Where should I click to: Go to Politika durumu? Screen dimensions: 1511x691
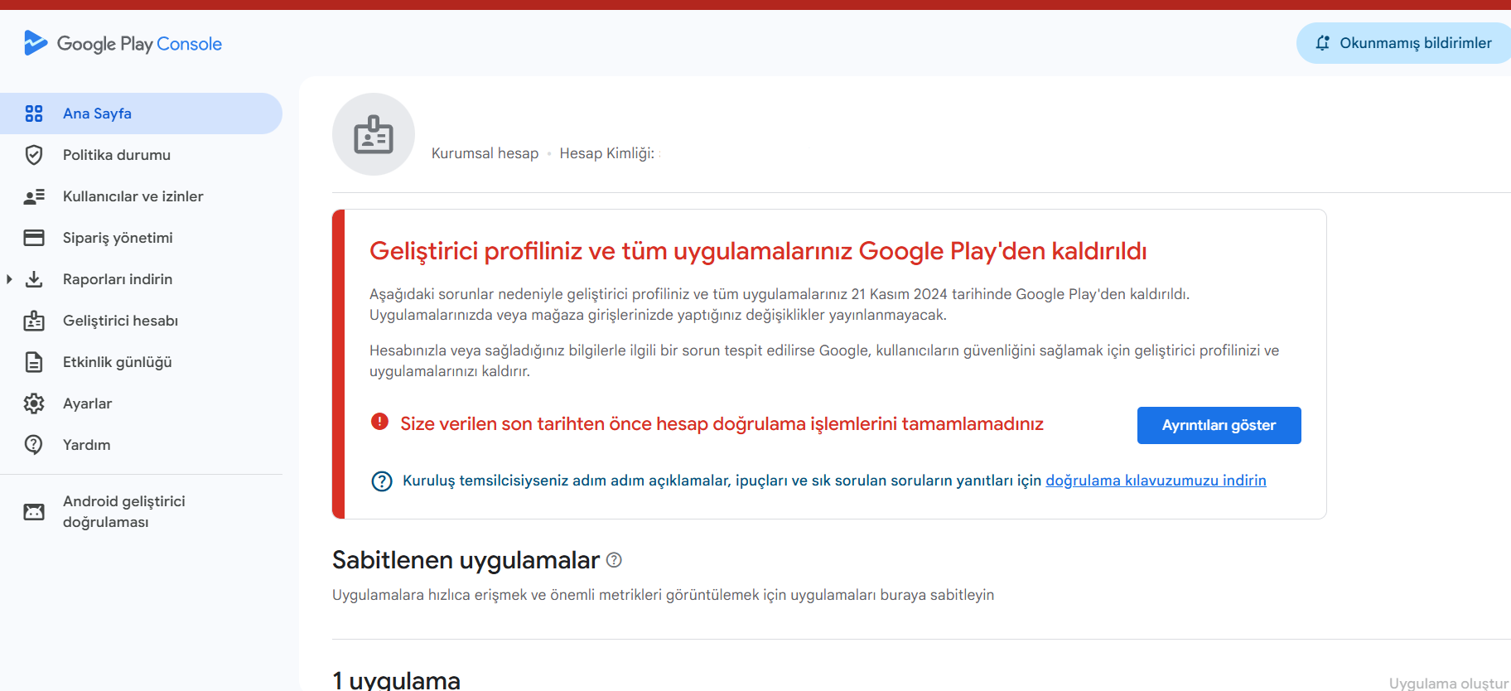tap(141, 155)
